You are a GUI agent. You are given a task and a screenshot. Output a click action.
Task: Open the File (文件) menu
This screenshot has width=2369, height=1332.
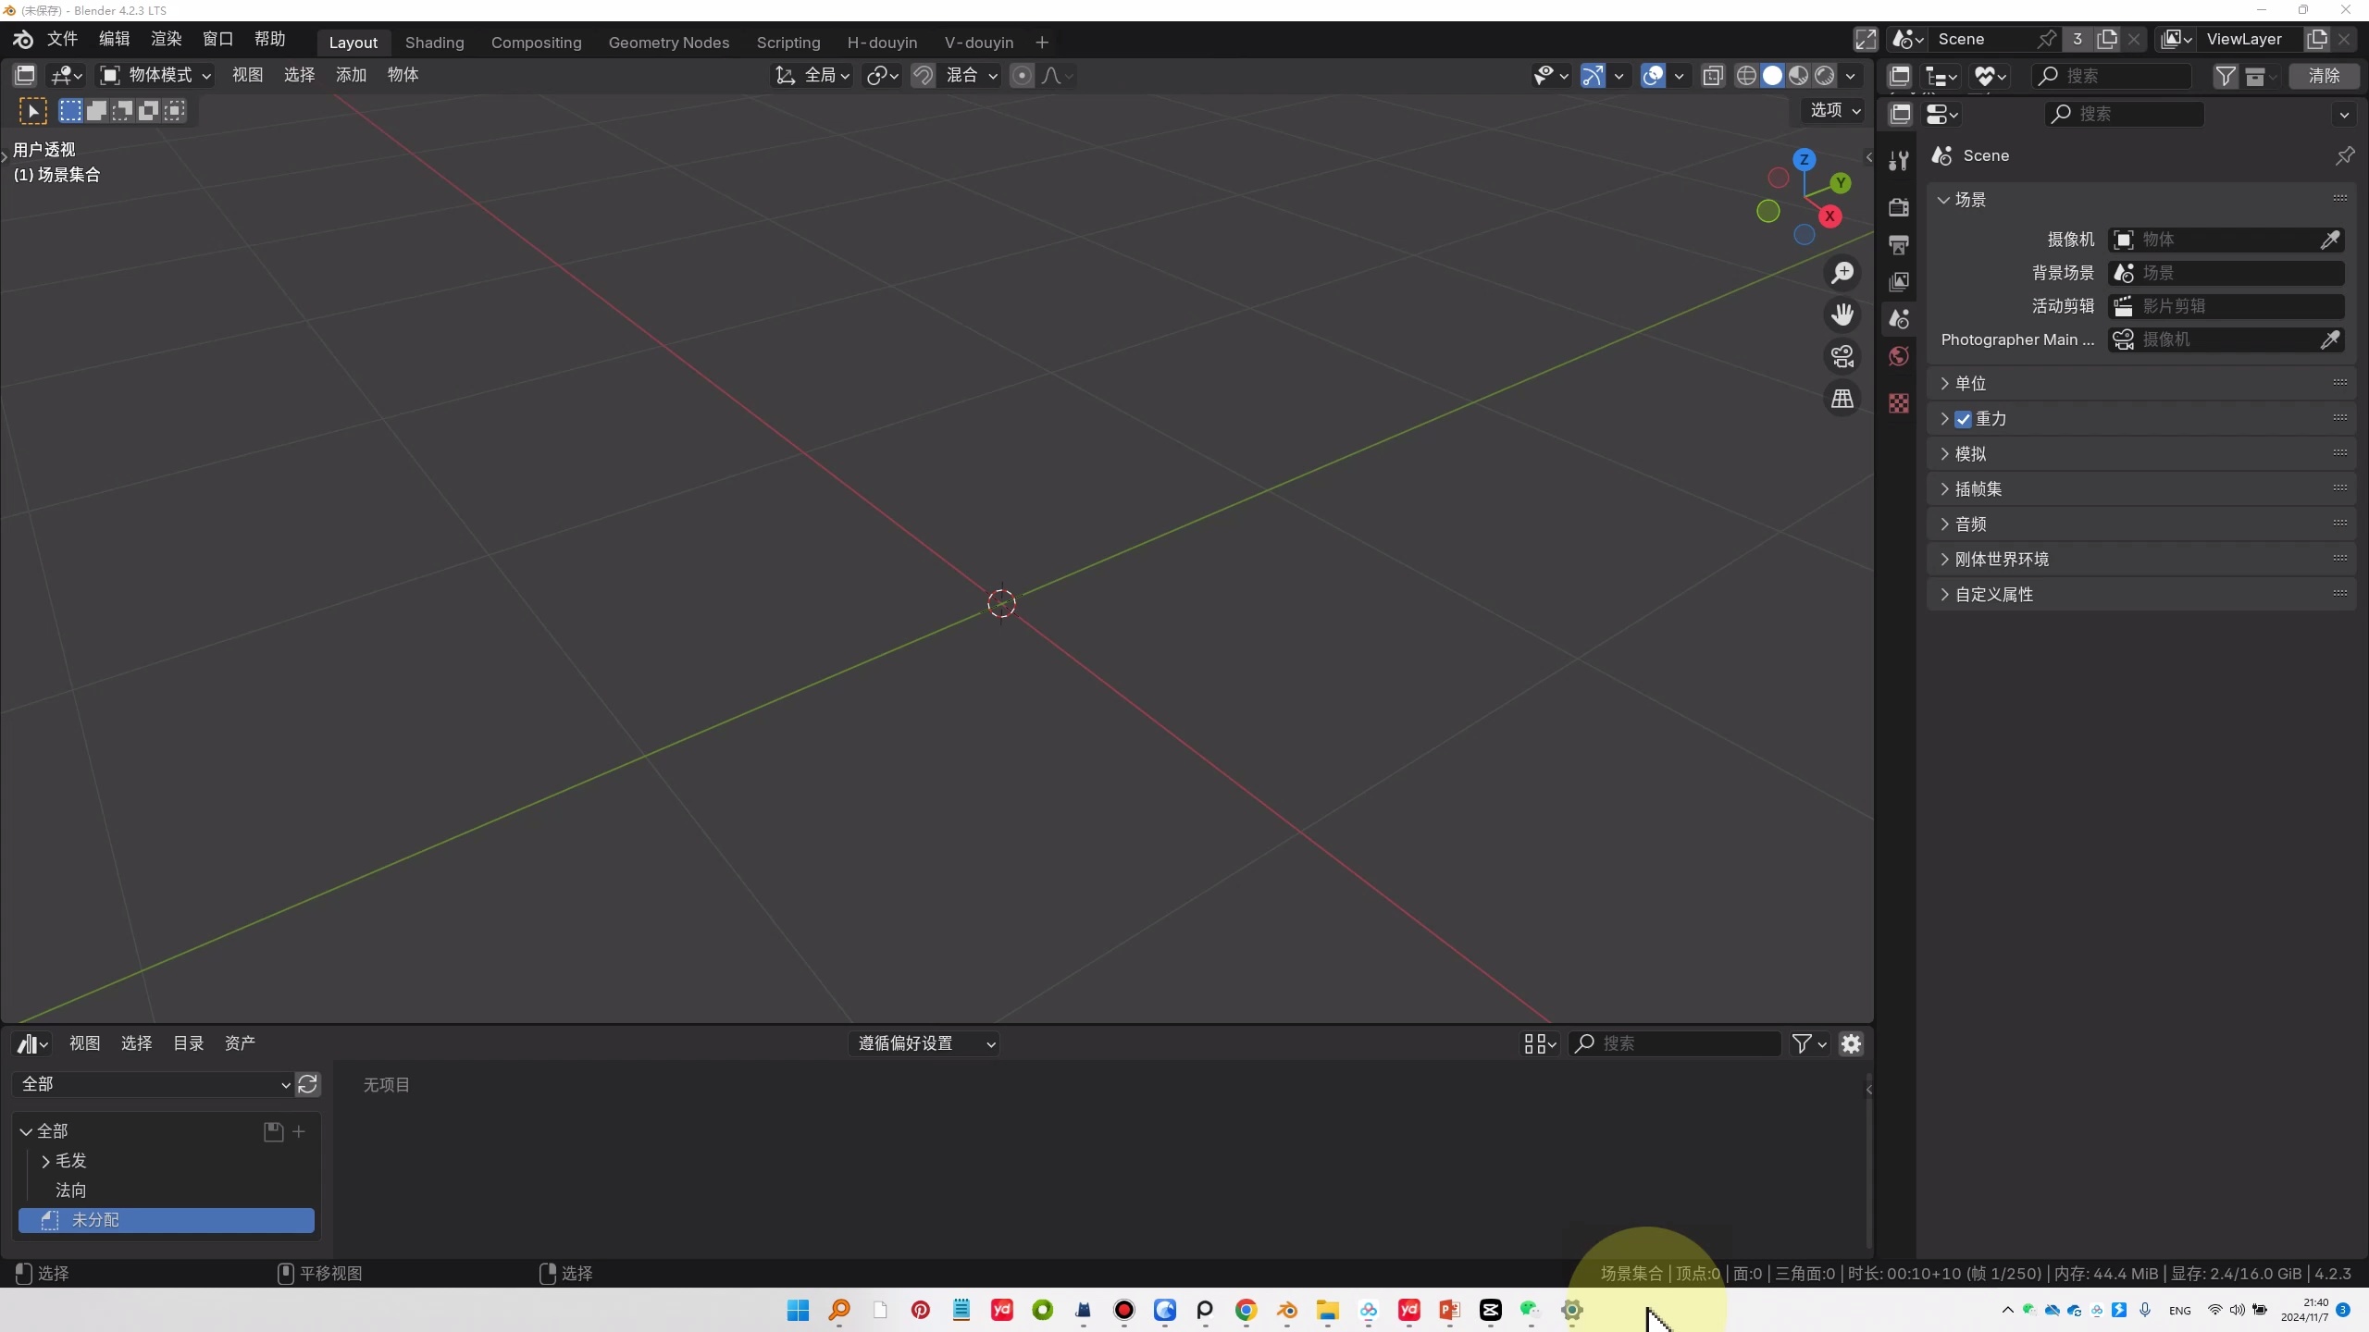point(62,39)
